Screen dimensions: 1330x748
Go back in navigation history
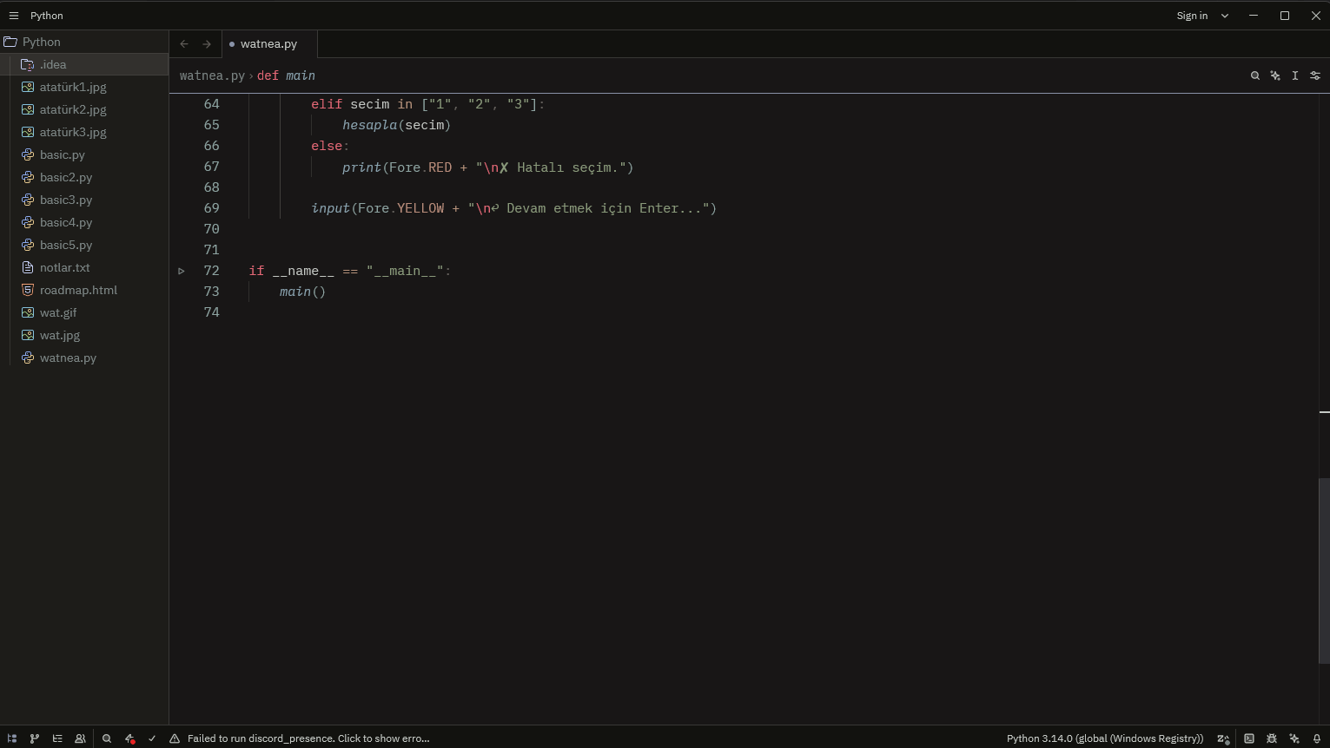click(184, 43)
